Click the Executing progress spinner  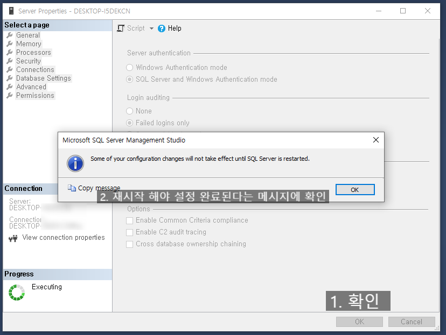pos(17,293)
